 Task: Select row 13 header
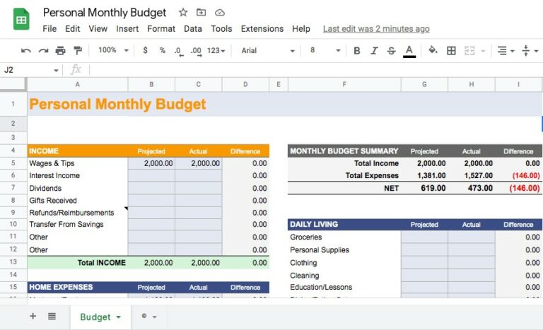click(x=13, y=261)
